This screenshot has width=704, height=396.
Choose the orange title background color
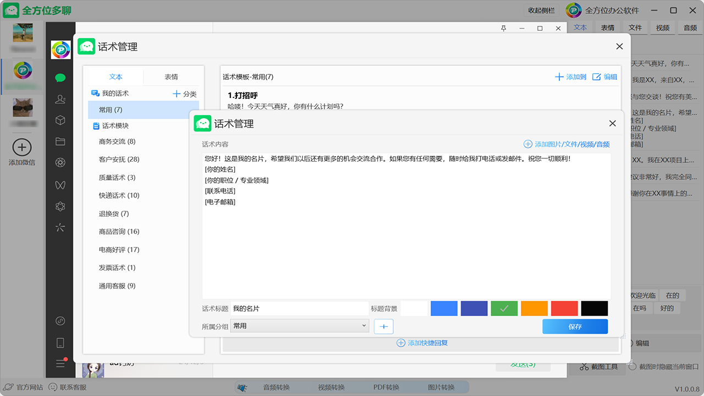click(534, 309)
